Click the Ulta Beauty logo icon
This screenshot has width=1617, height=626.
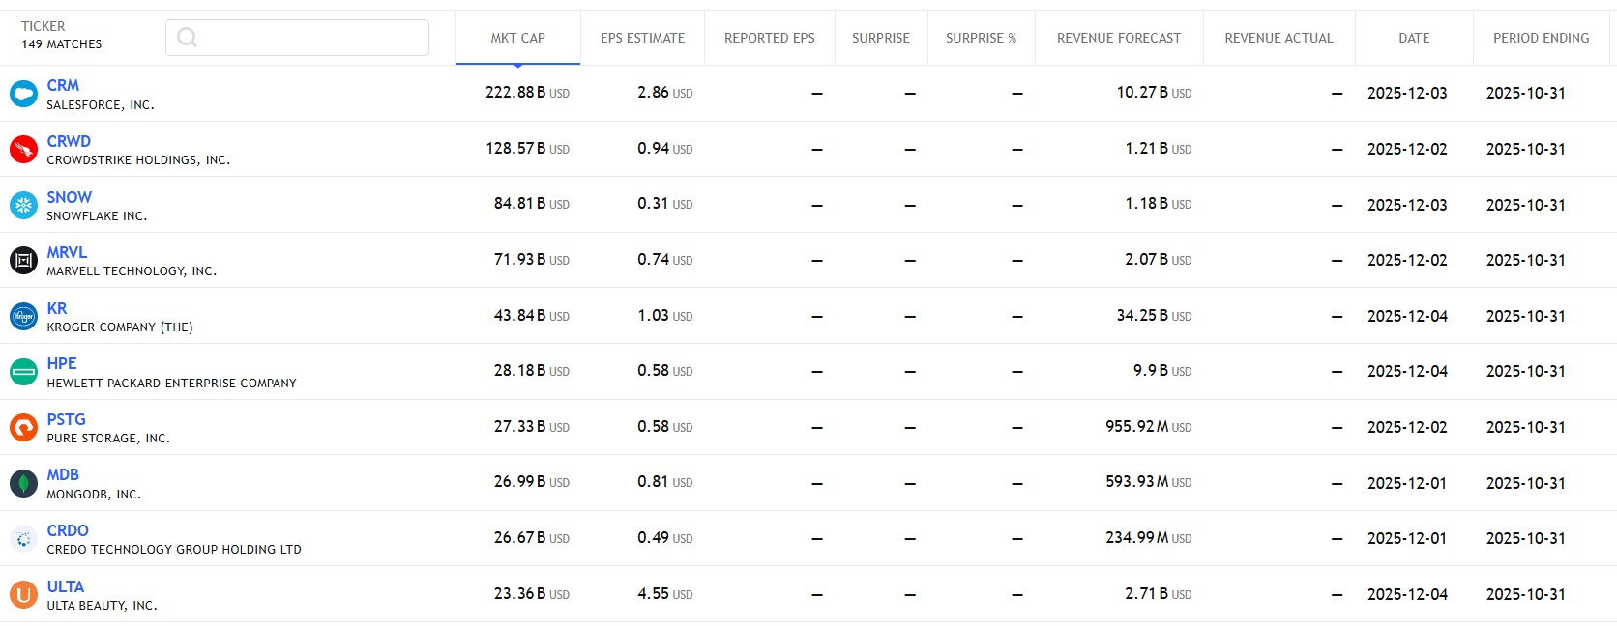click(23, 594)
